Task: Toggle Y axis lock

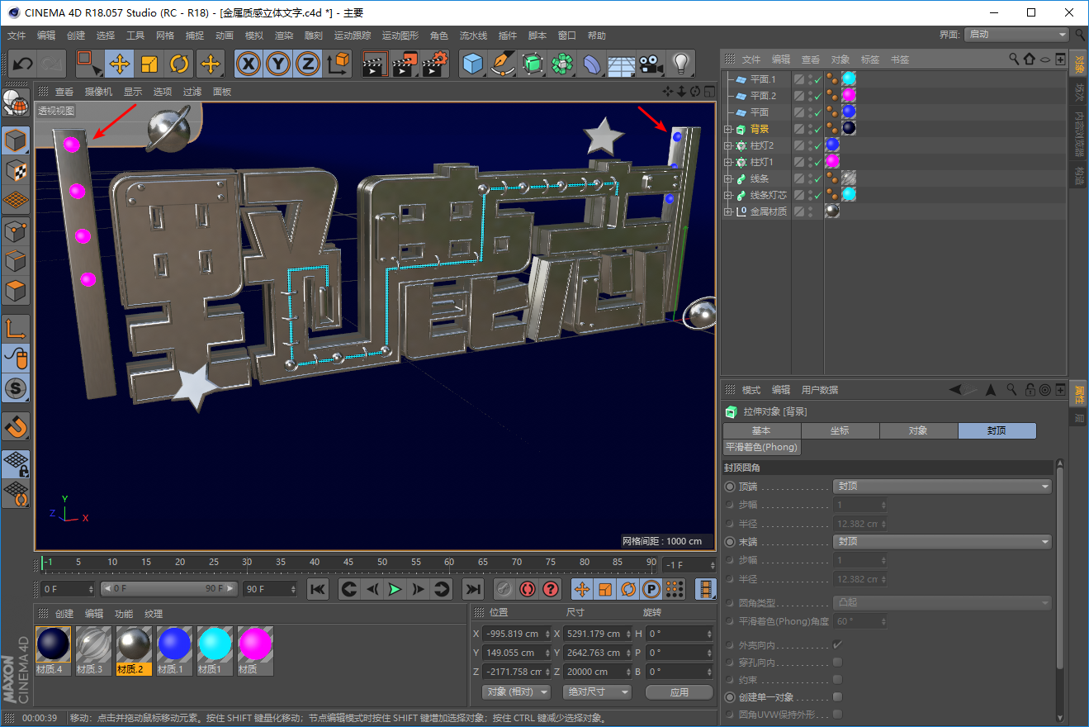Action: (x=278, y=64)
